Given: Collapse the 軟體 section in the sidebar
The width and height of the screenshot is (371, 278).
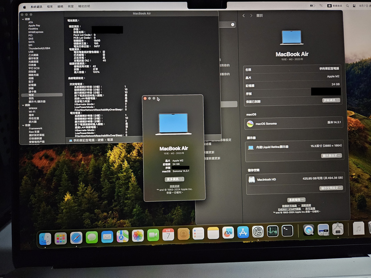Looking at the screenshot, I should pyautogui.click(x=23, y=125).
